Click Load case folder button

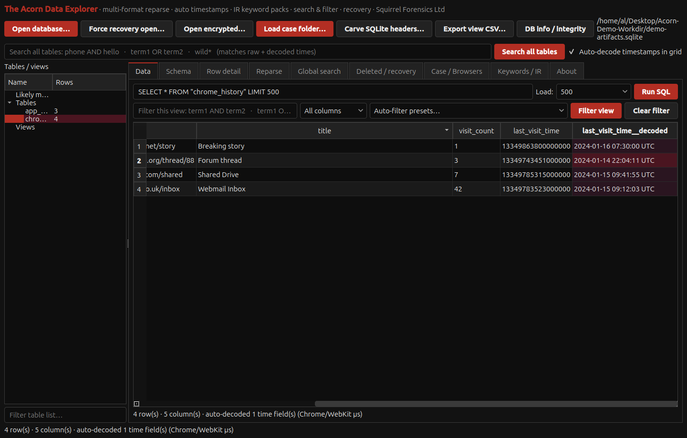pos(295,29)
